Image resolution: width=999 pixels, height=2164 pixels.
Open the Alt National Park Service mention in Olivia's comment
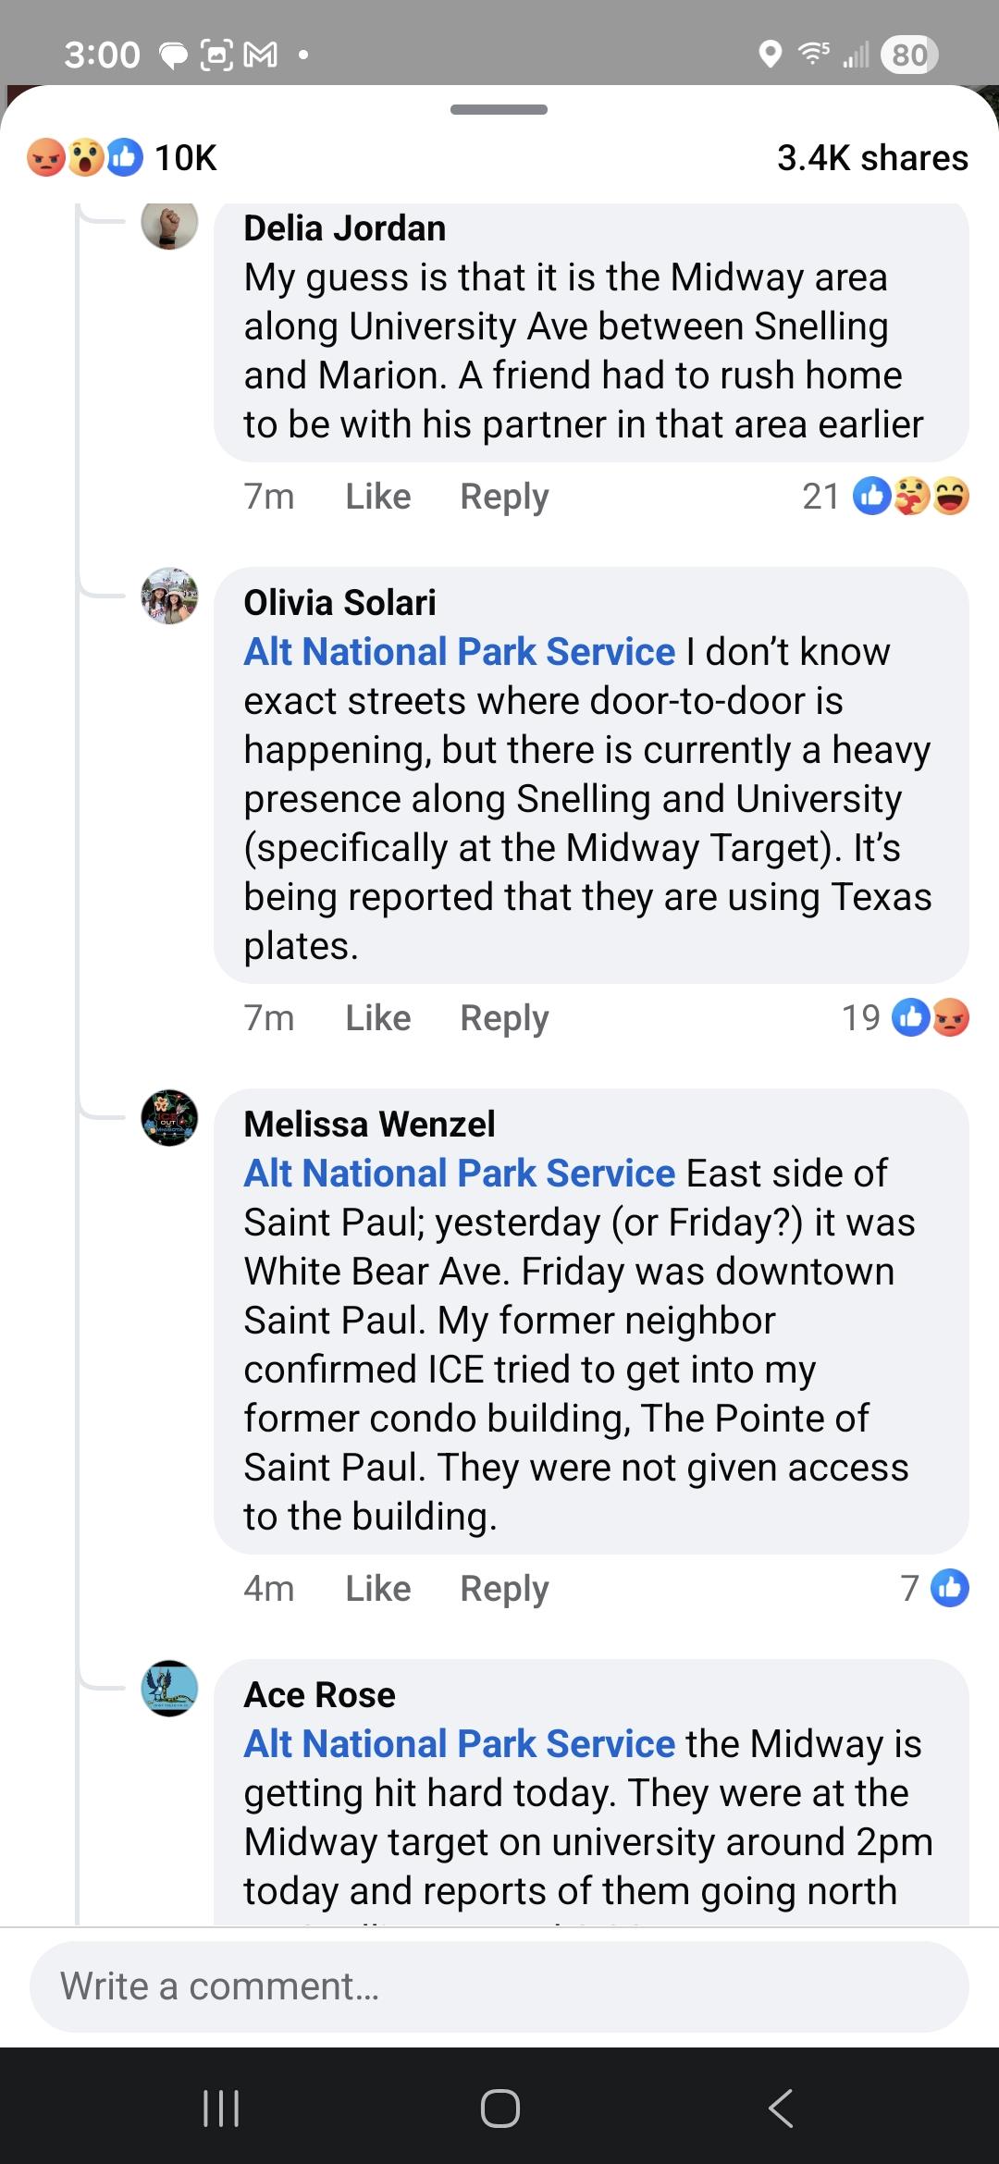click(460, 652)
